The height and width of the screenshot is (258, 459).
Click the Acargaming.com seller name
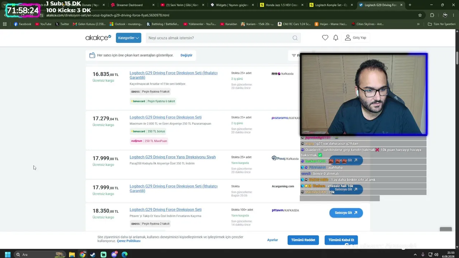pyautogui.click(x=283, y=186)
